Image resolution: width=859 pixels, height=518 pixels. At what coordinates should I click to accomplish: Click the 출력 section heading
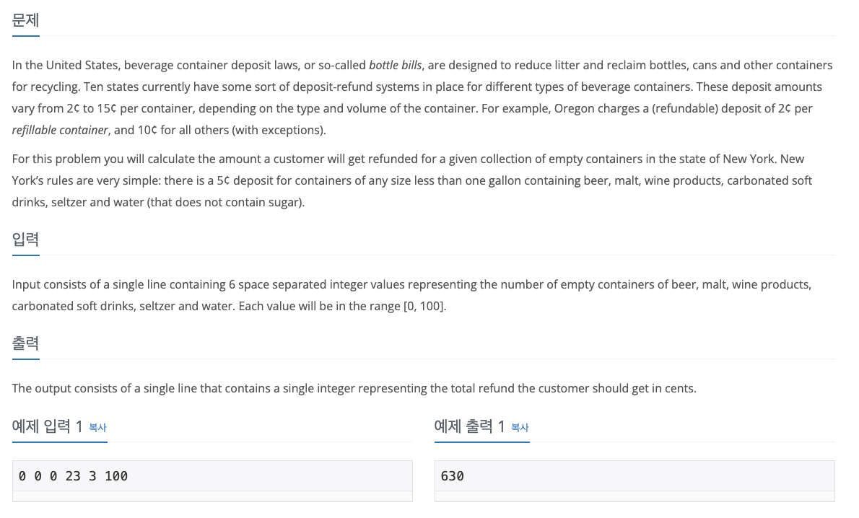(26, 343)
